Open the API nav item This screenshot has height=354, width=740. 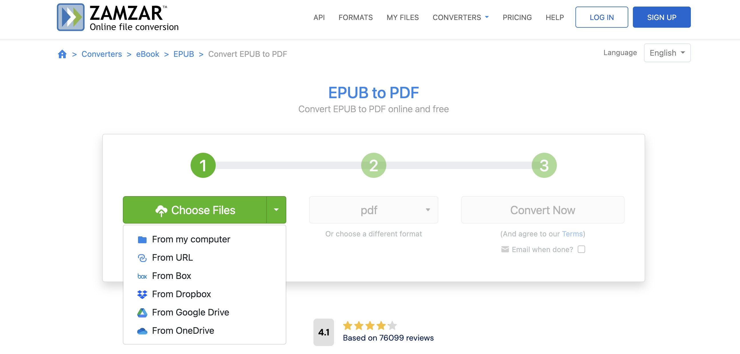[x=319, y=17]
